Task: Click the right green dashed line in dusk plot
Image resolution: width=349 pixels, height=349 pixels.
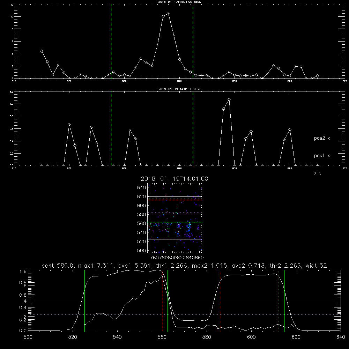Action: pyautogui.click(x=193, y=128)
